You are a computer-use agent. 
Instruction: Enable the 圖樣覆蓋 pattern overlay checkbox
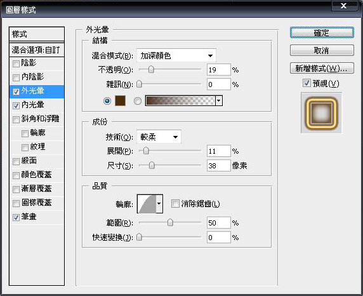[16, 203]
